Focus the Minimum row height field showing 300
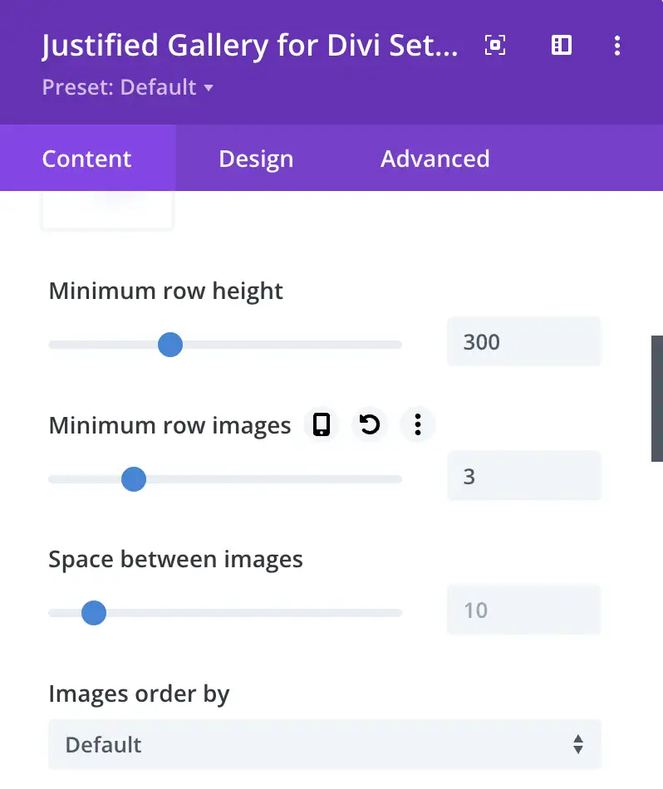 pos(523,341)
